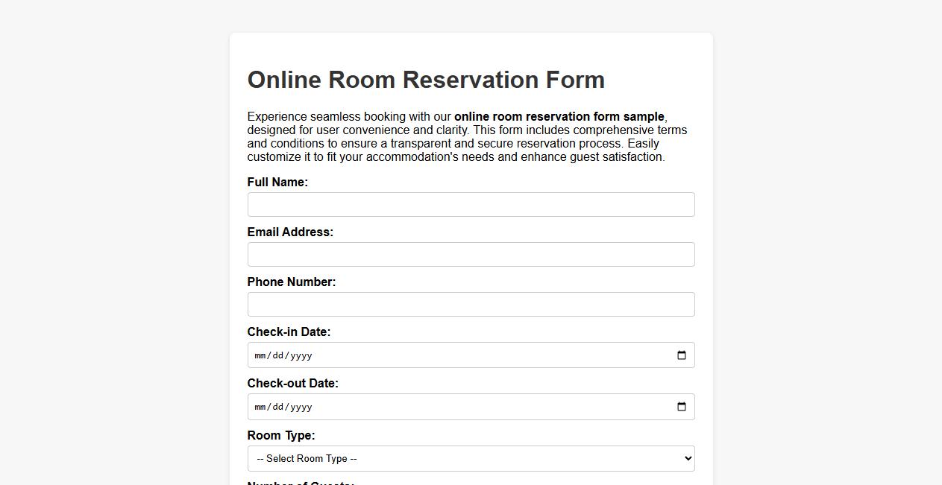Click inside the Full Name input field
Image resolution: width=942 pixels, height=485 pixels.
click(471, 204)
